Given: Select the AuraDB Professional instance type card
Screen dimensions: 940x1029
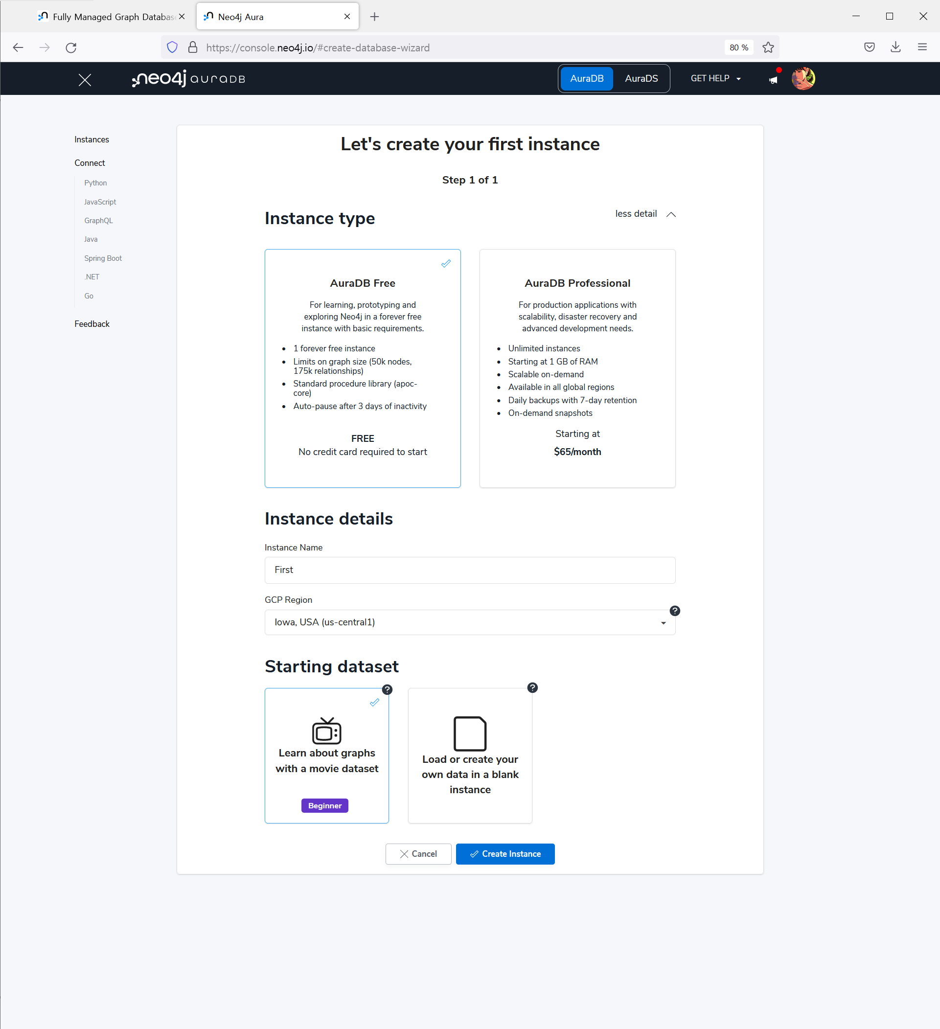Looking at the screenshot, I should [x=577, y=368].
